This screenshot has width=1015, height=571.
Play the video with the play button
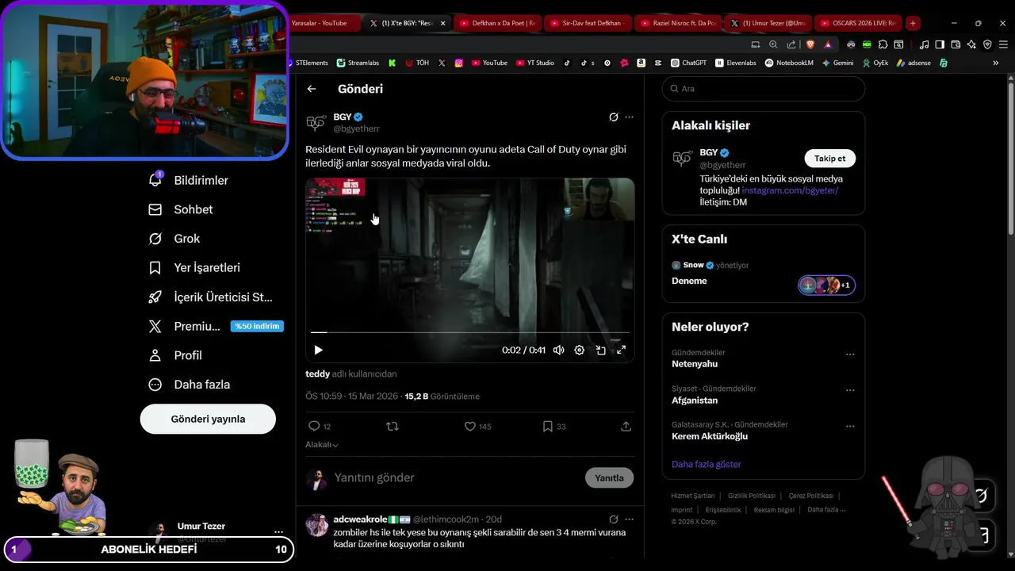(x=318, y=350)
